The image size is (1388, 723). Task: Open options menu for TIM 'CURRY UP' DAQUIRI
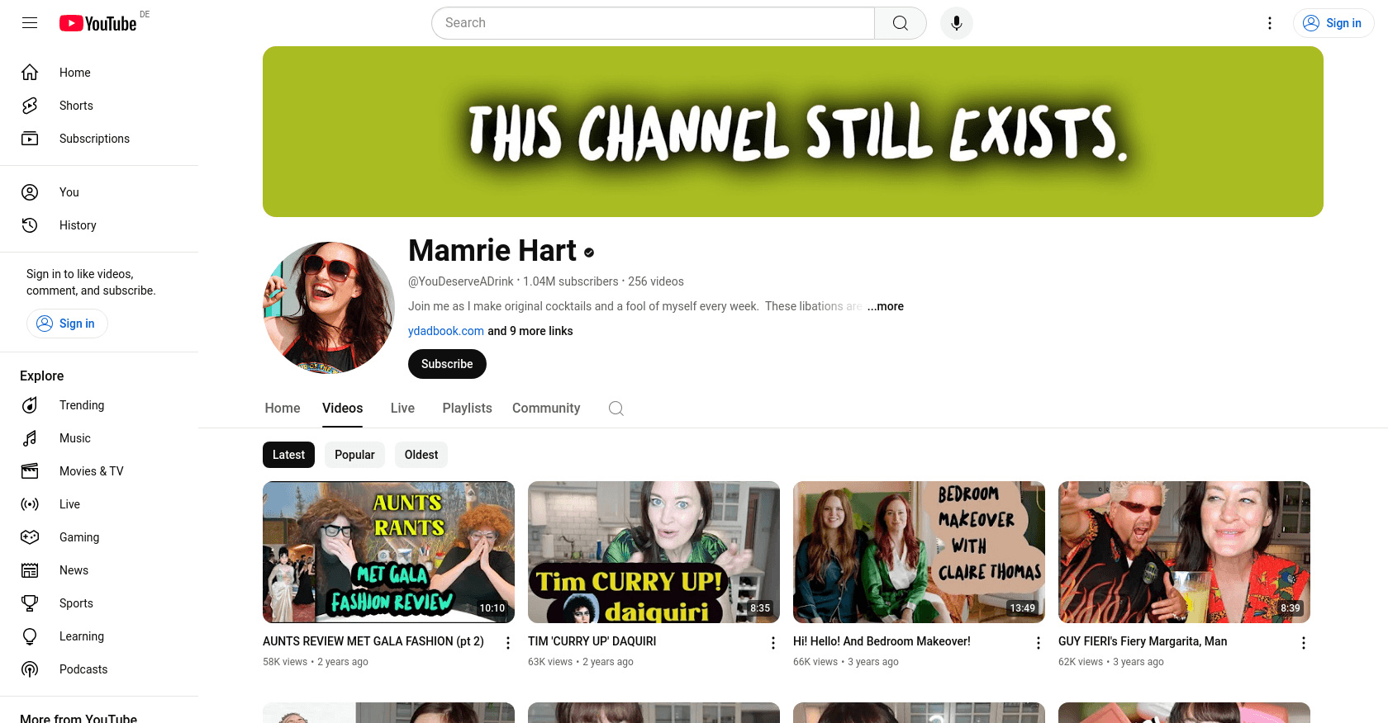point(773,643)
